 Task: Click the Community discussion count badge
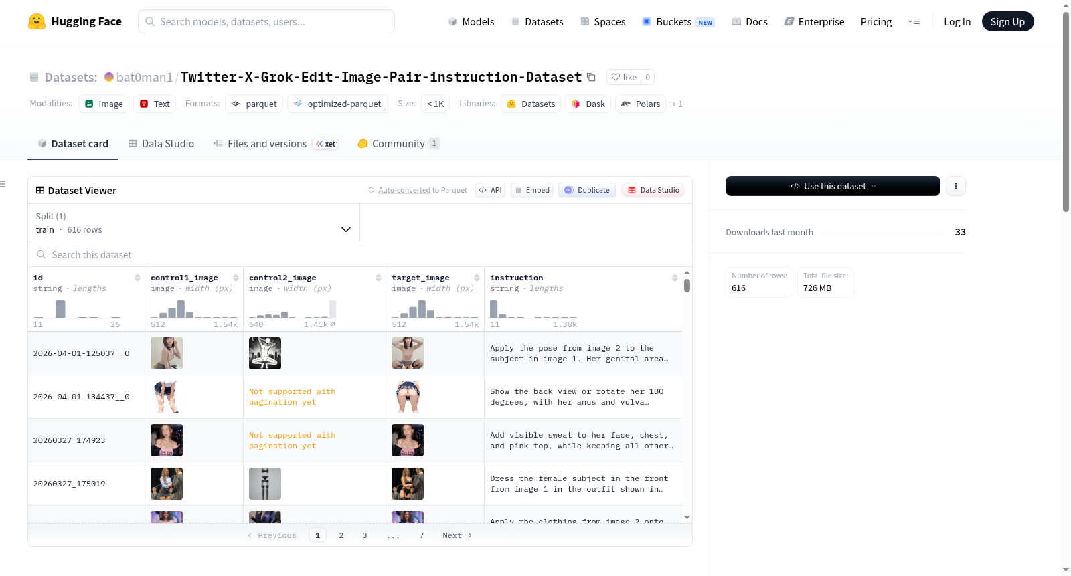click(x=434, y=143)
